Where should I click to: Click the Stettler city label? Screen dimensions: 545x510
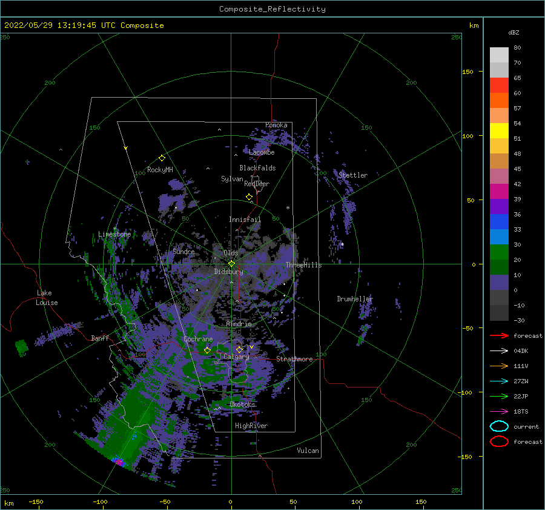click(x=353, y=175)
